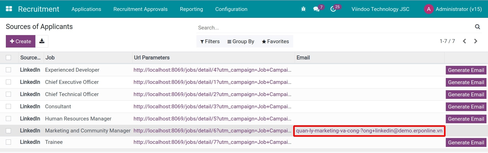The image size is (488, 153).
Task: Click the search magnifier icon
Action: tap(477, 27)
